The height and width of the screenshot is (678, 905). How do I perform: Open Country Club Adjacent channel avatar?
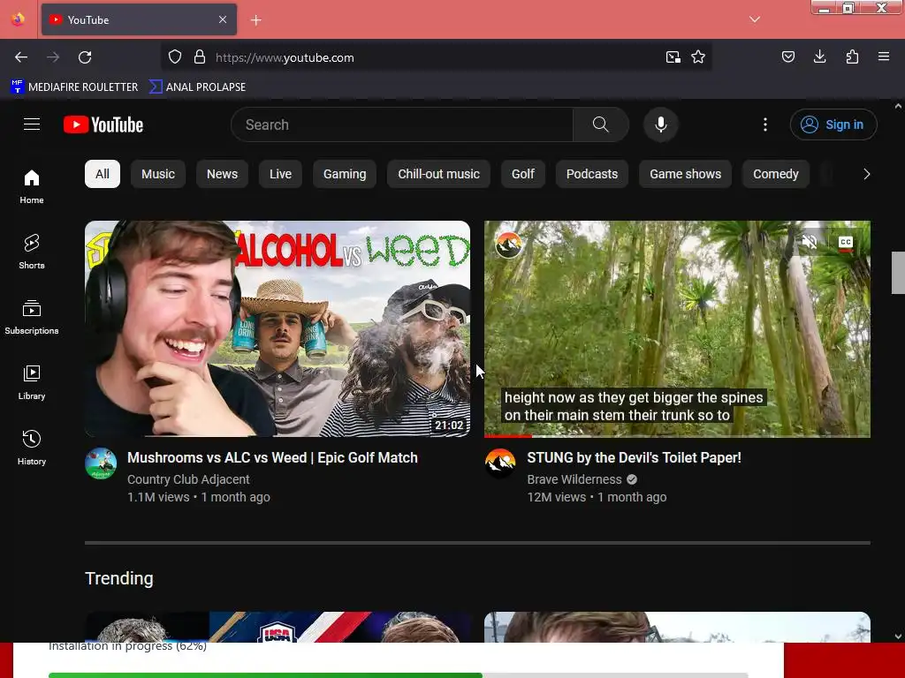coord(101,463)
